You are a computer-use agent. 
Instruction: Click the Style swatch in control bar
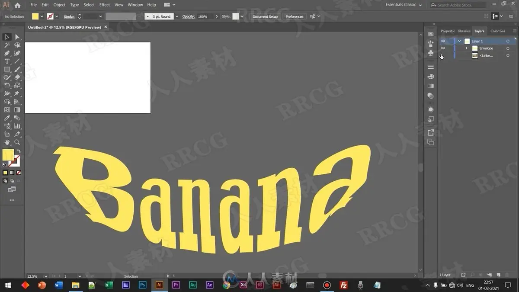tap(236, 16)
